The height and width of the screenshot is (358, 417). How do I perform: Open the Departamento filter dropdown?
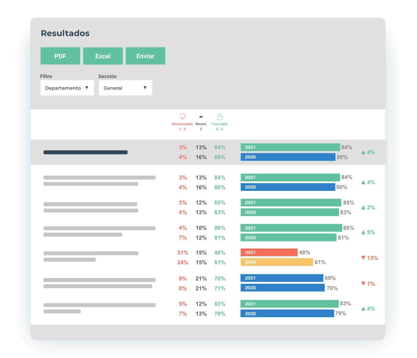[x=67, y=88]
